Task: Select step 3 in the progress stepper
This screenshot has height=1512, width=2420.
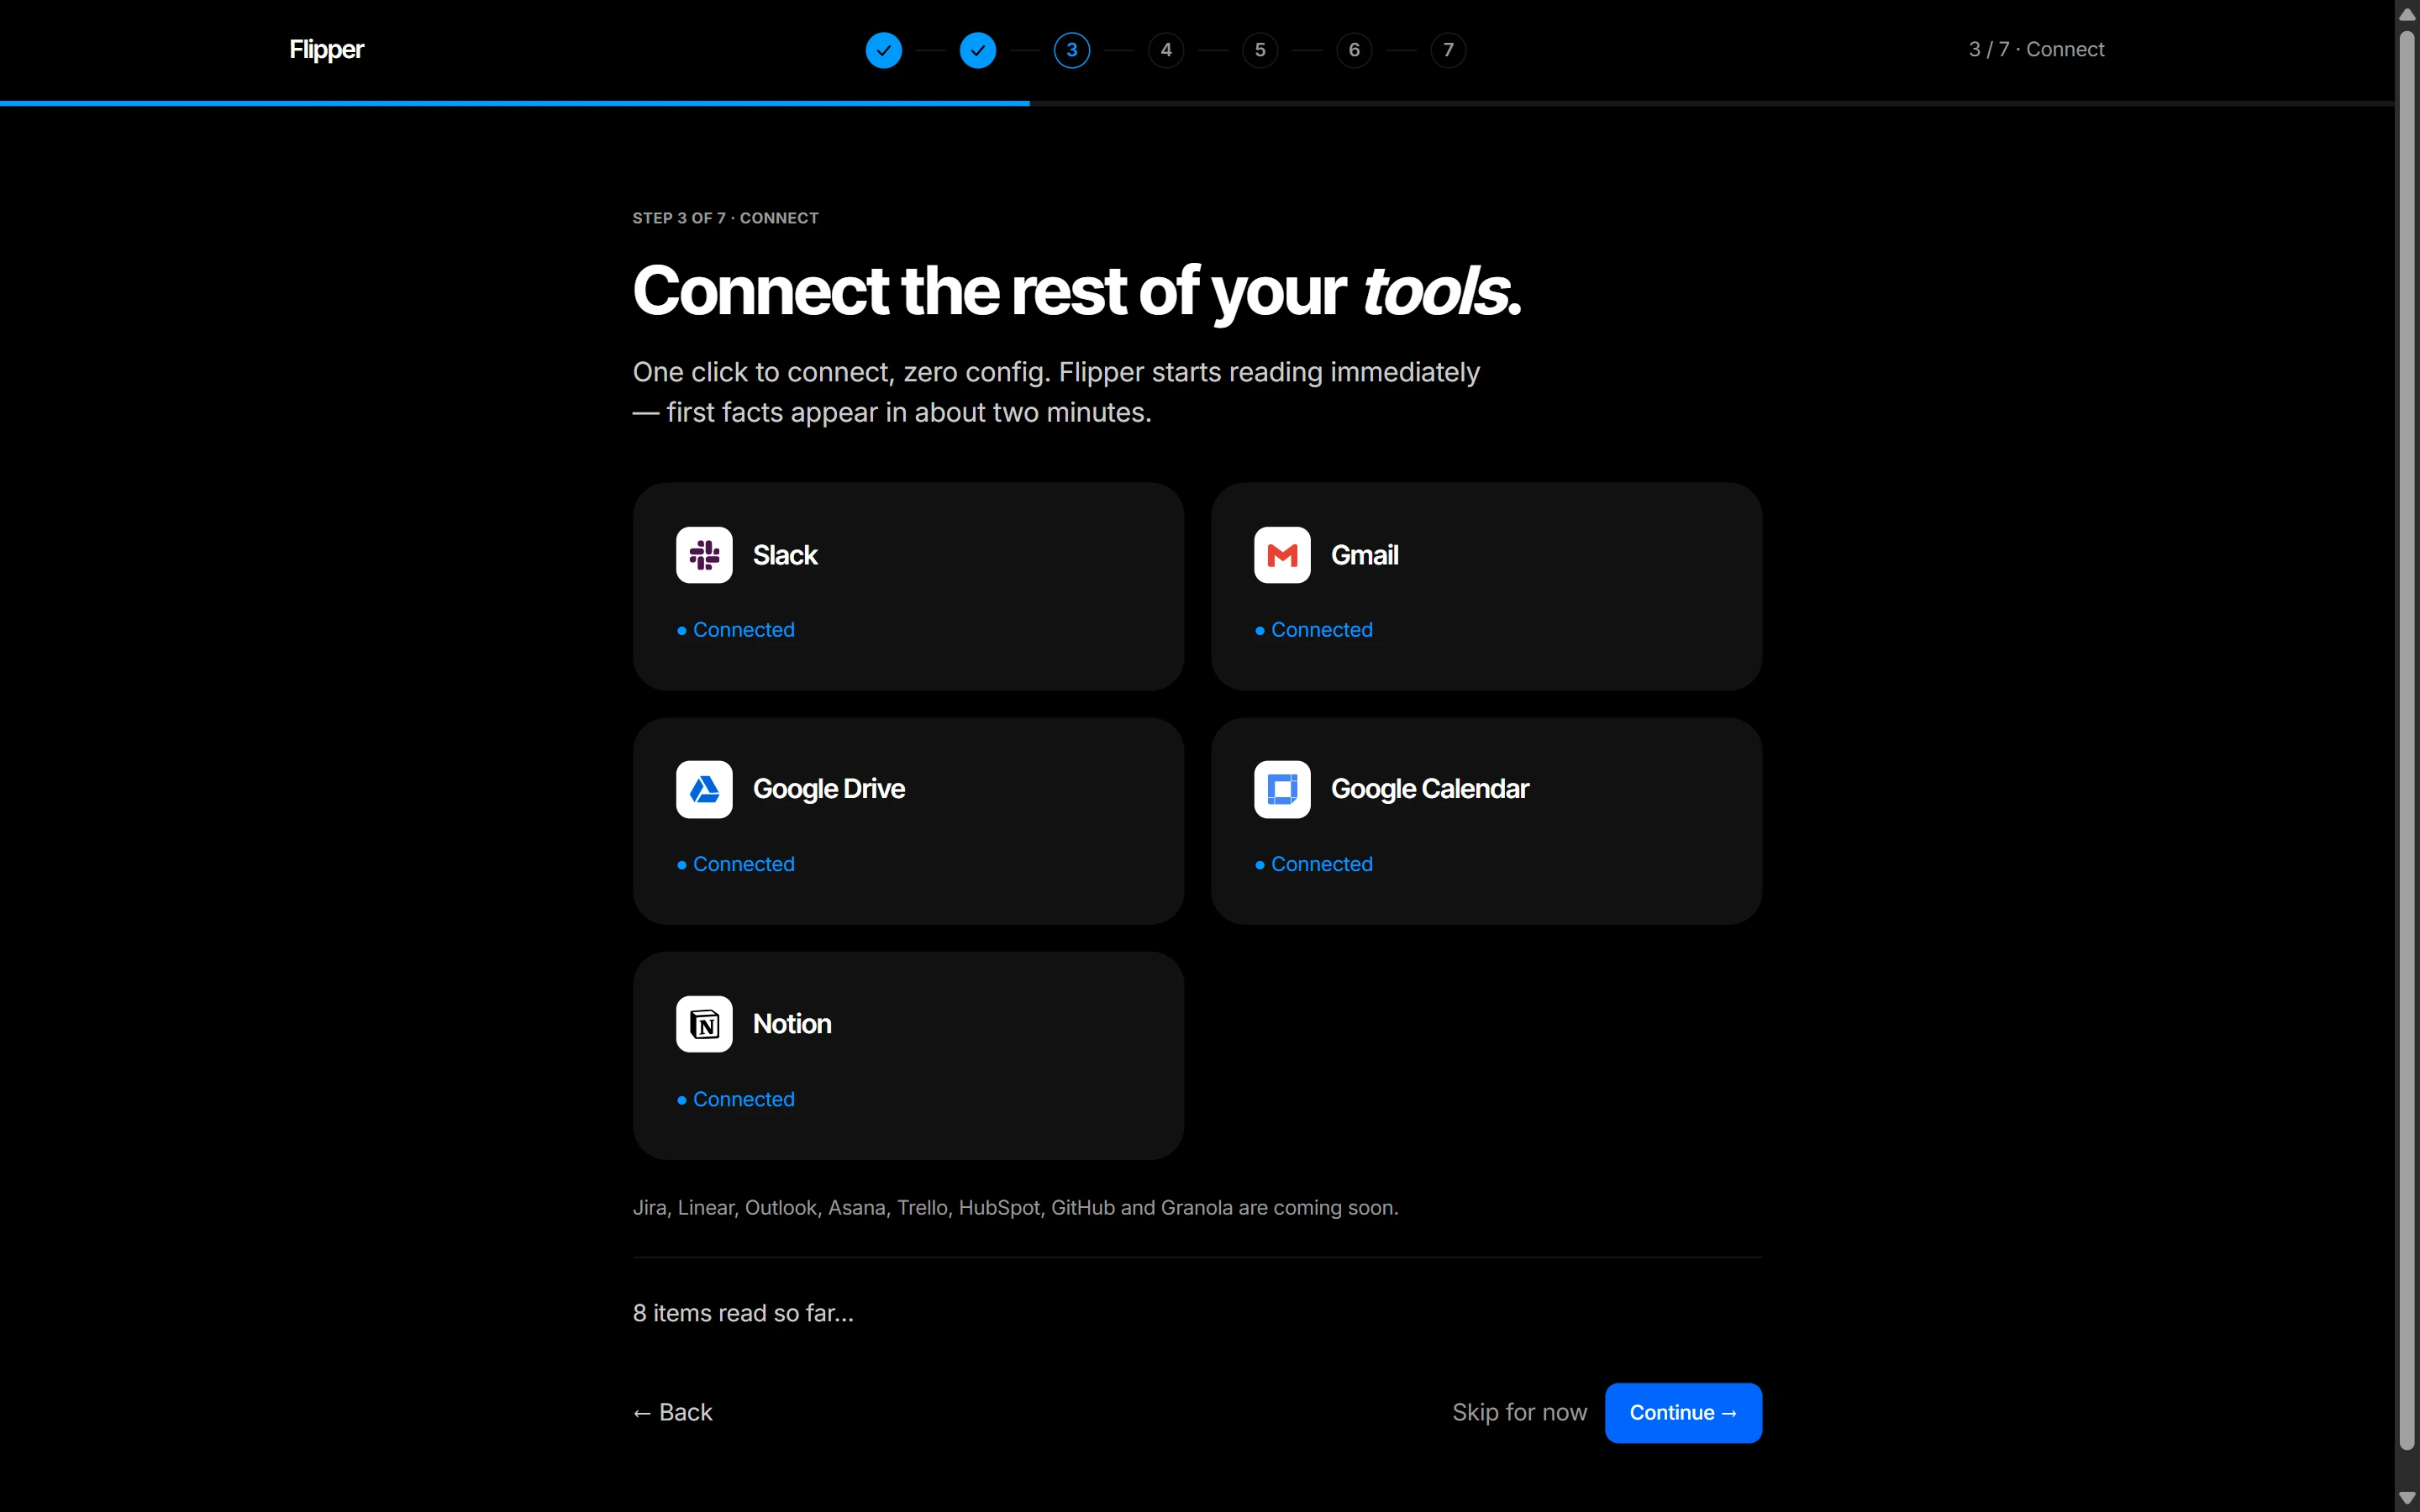Action: coord(1072,50)
